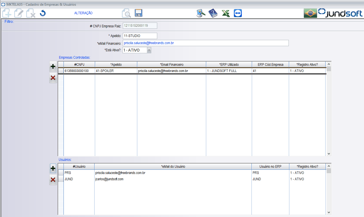Open the Está Ativa dropdown
Screen dimensions: 364x217
(149, 50)
